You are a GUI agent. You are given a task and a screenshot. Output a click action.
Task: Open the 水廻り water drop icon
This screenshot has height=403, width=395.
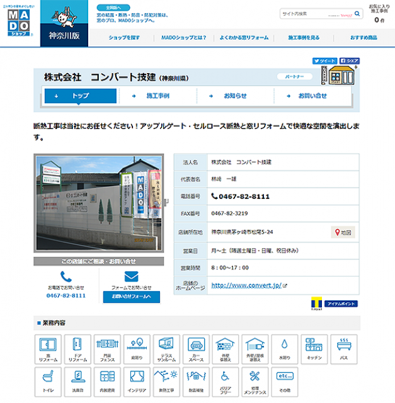pyautogui.click(x=284, y=349)
